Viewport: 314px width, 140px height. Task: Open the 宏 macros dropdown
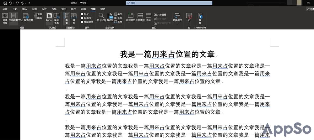(189, 18)
